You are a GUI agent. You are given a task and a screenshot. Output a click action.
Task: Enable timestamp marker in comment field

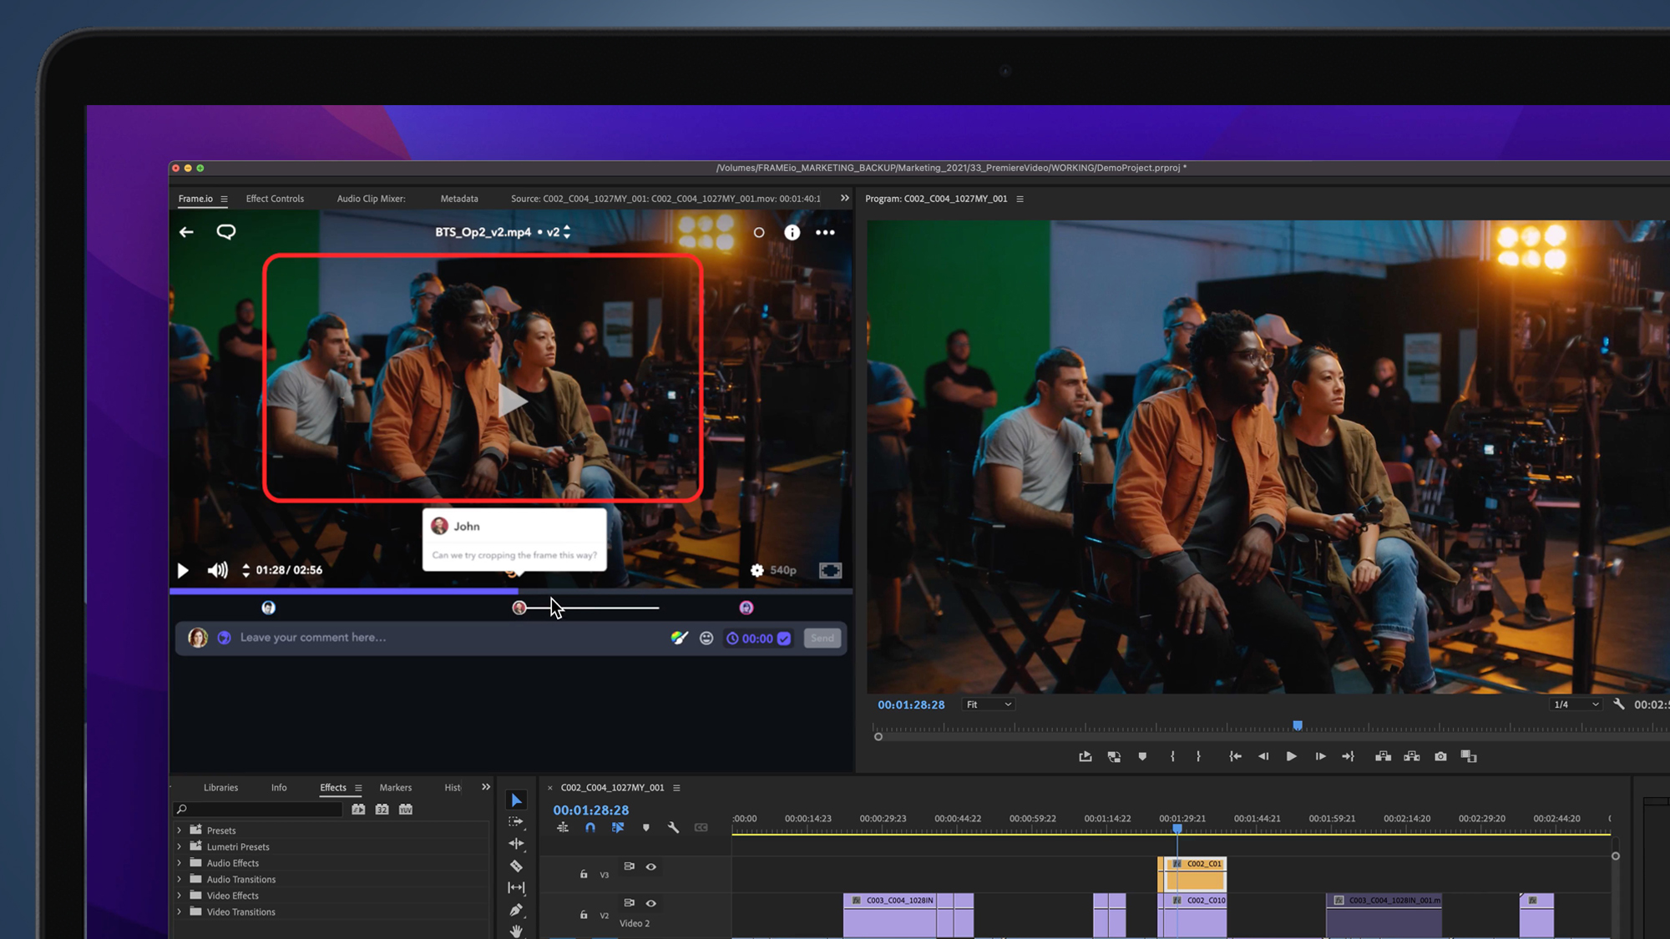[x=785, y=639]
